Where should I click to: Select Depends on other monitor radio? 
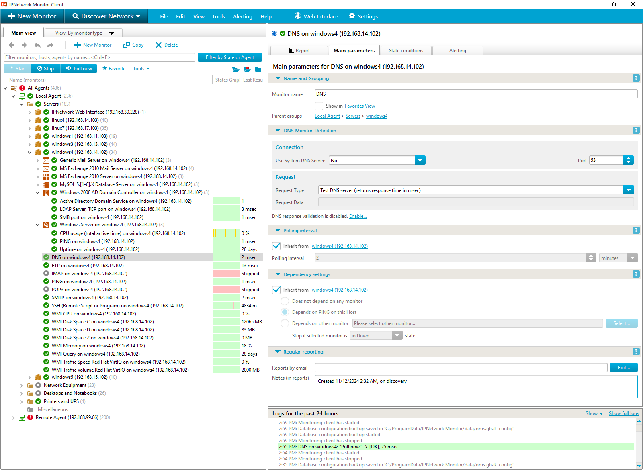(x=285, y=323)
